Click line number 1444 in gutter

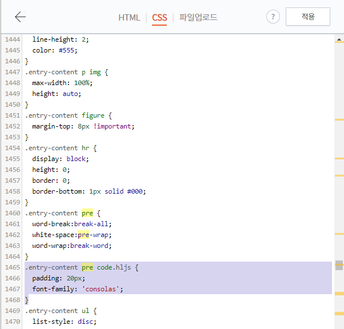click(13, 39)
